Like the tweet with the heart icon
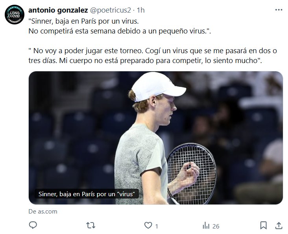288x234 pixels. tap(148, 225)
